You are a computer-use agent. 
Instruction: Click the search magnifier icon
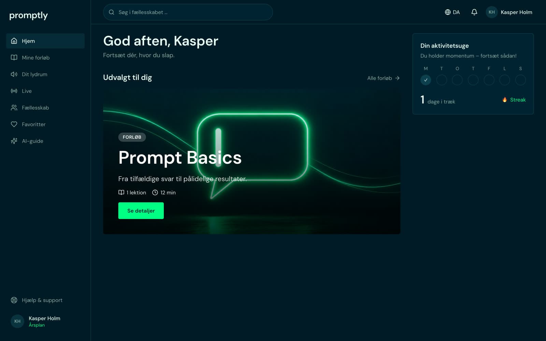tap(111, 12)
